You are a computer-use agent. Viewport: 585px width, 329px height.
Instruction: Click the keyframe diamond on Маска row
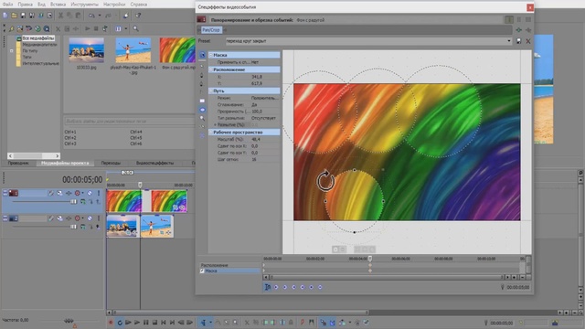[x=370, y=271]
